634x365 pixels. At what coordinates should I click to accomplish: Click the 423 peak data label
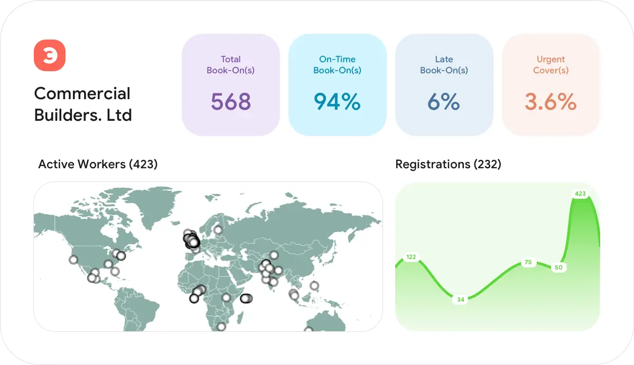pos(580,194)
